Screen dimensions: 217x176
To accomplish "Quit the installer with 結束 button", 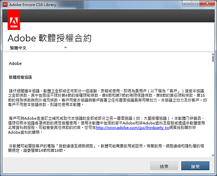I will click(164, 166).
